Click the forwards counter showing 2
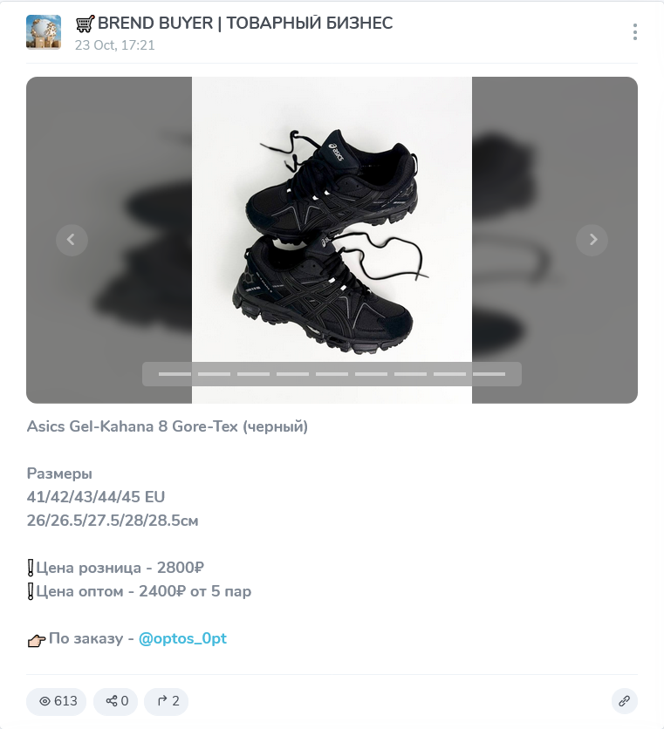This screenshot has height=729, width=664. (166, 701)
